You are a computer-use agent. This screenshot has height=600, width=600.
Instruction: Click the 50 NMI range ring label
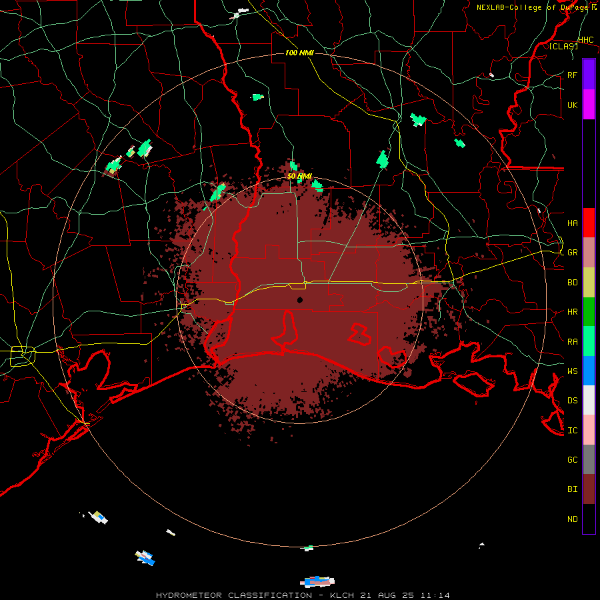[299, 177]
